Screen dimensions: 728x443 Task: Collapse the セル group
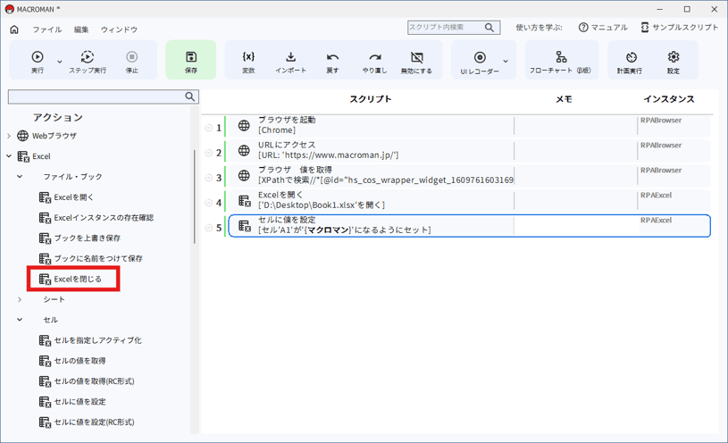20,320
